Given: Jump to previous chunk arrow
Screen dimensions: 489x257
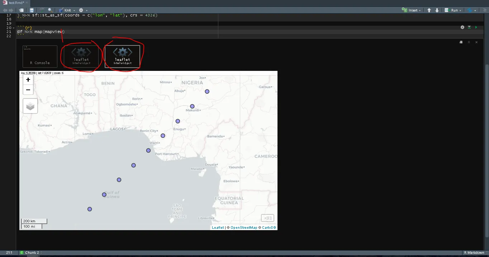Looking at the screenshot, I should pos(429,10).
